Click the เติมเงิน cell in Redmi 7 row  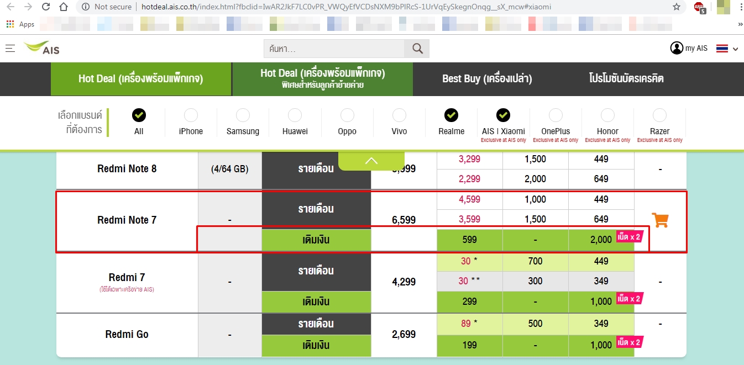[x=316, y=301]
